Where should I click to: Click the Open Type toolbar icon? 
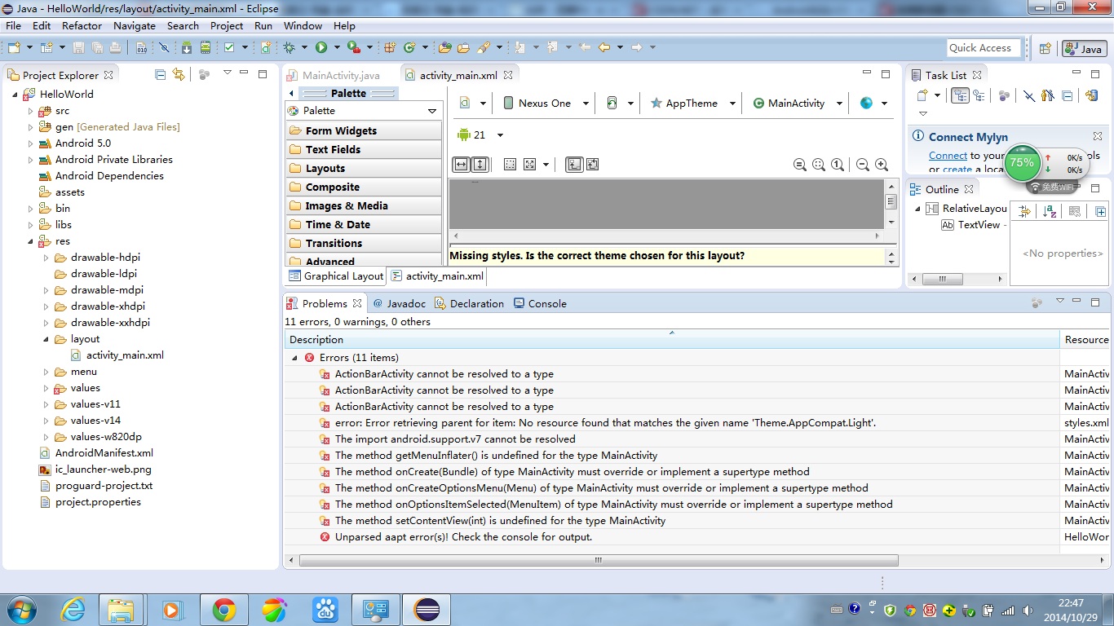click(444, 48)
